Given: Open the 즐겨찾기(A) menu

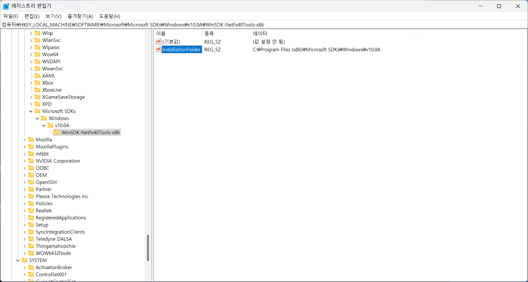Looking at the screenshot, I should pos(80,16).
